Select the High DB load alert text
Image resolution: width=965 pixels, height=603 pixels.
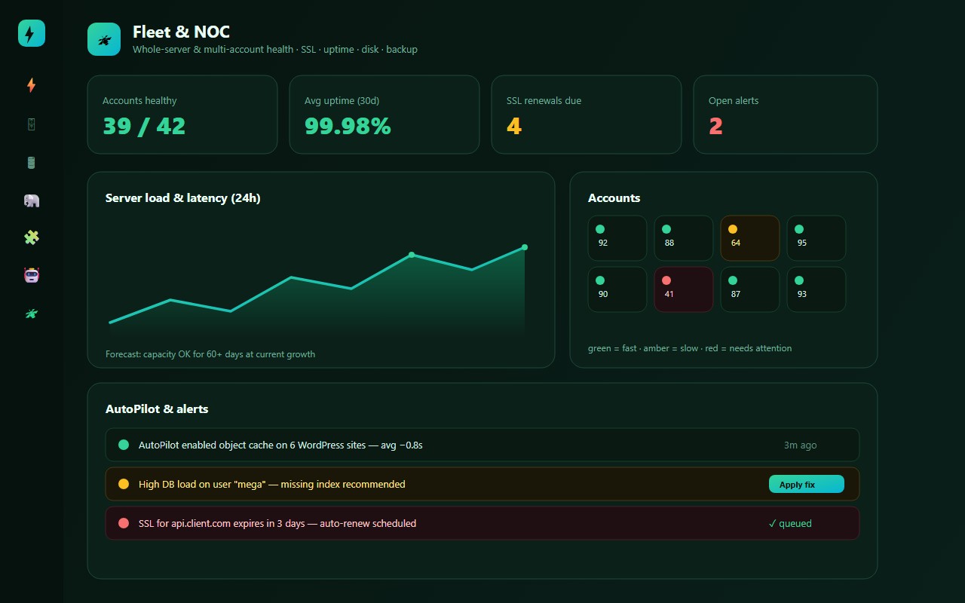click(272, 484)
